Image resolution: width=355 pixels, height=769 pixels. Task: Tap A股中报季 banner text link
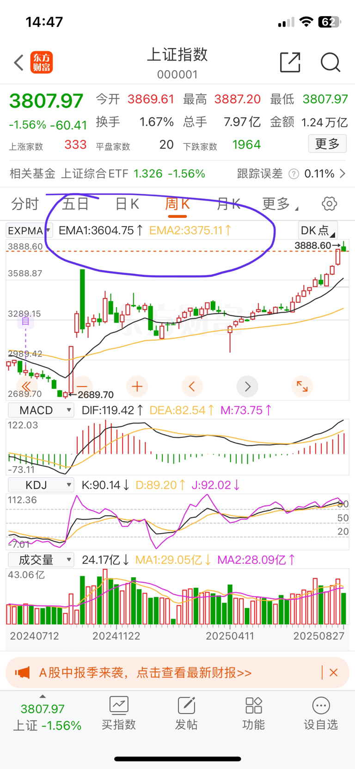(x=145, y=672)
